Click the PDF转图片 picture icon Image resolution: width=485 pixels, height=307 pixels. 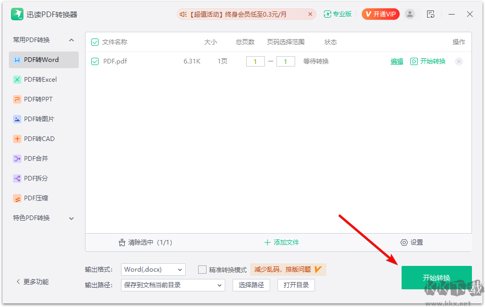point(17,119)
